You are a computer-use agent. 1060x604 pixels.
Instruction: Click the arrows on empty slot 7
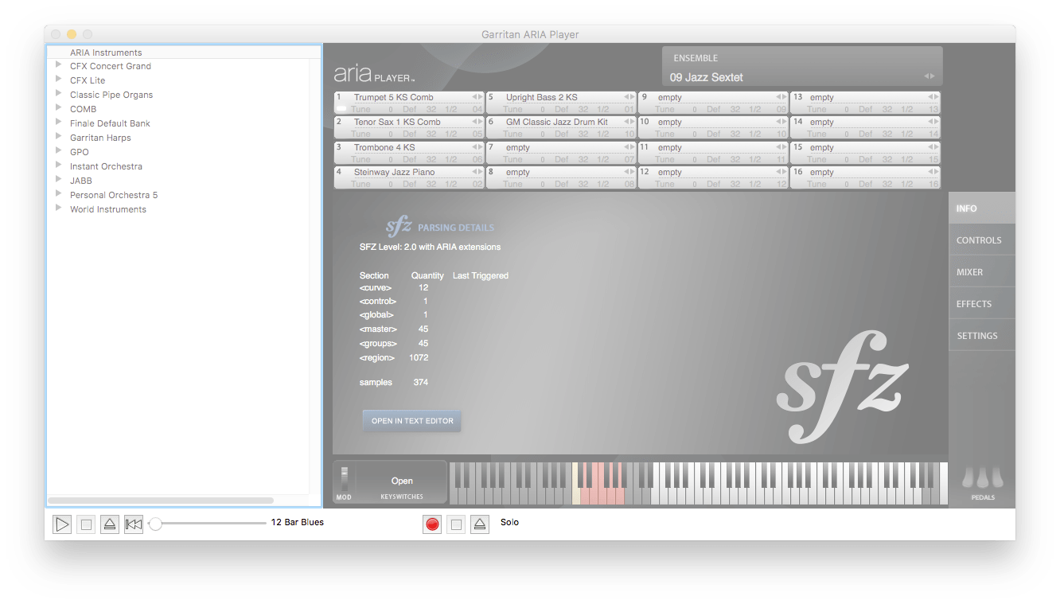point(629,147)
